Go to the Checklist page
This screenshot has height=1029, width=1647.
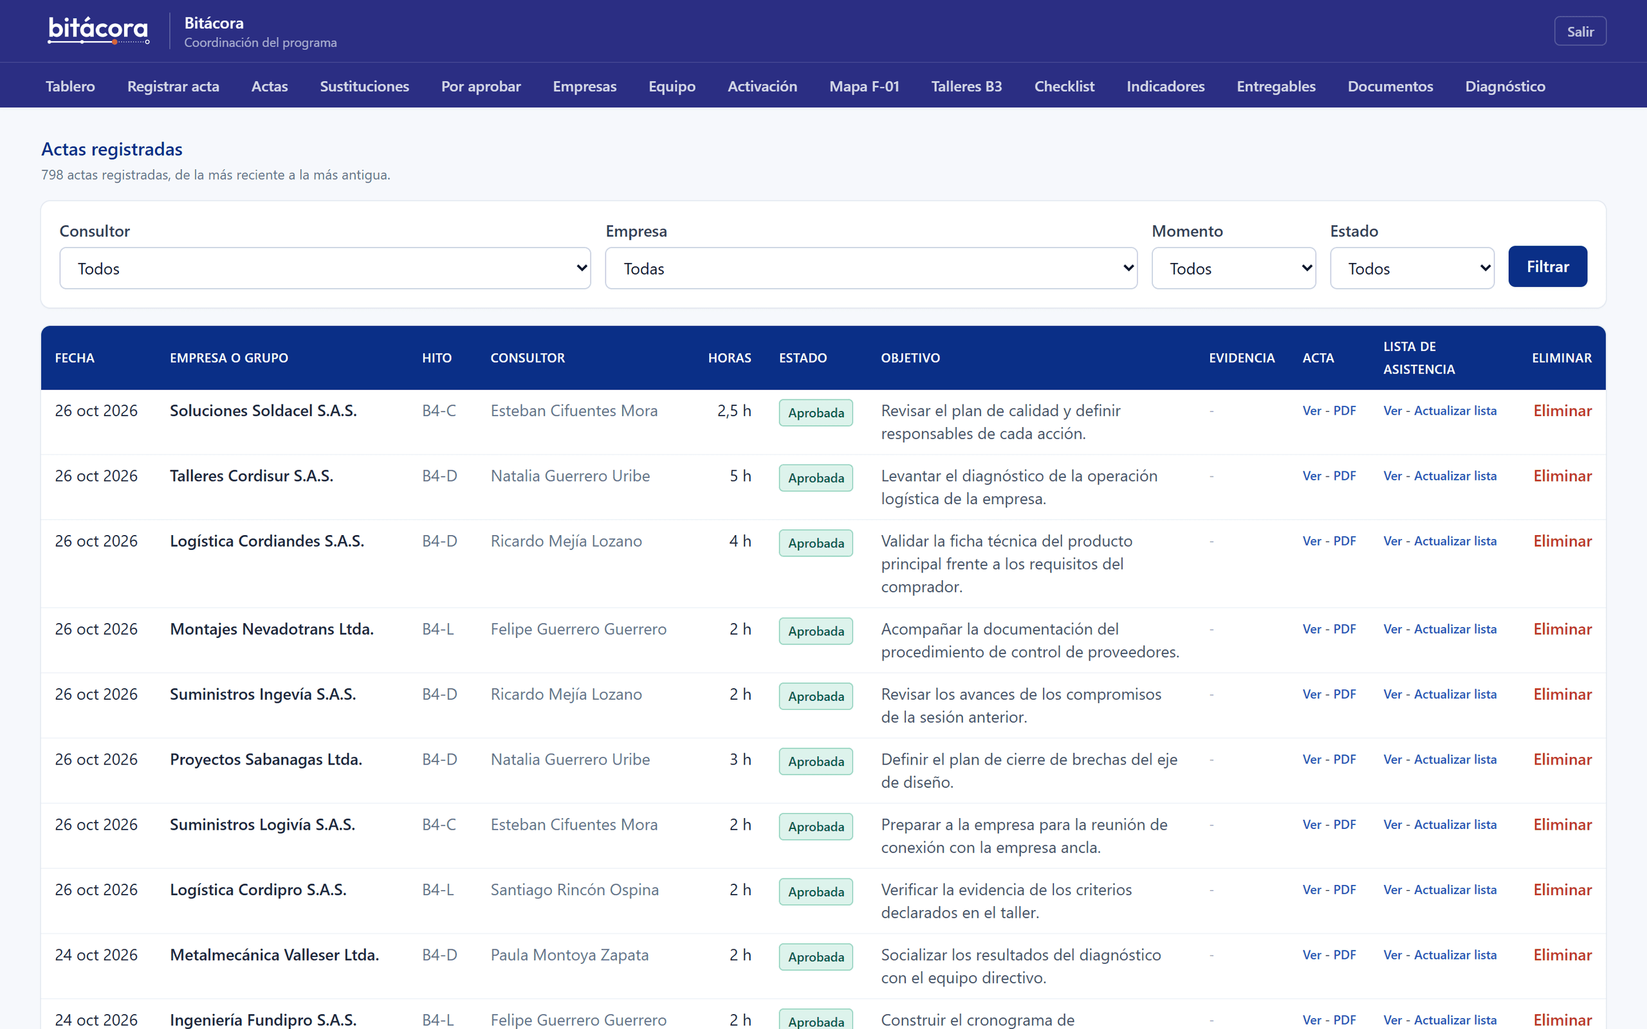[x=1064, y=86]
